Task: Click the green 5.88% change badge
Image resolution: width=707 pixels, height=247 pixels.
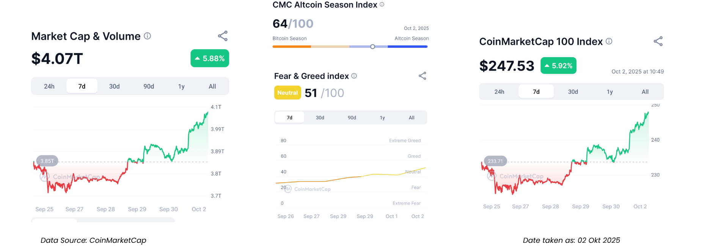Action: (x=210, y=58)
